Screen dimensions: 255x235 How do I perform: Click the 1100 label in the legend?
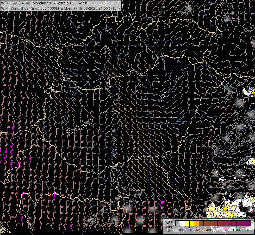pyautogui.click(x=227, y=230)
